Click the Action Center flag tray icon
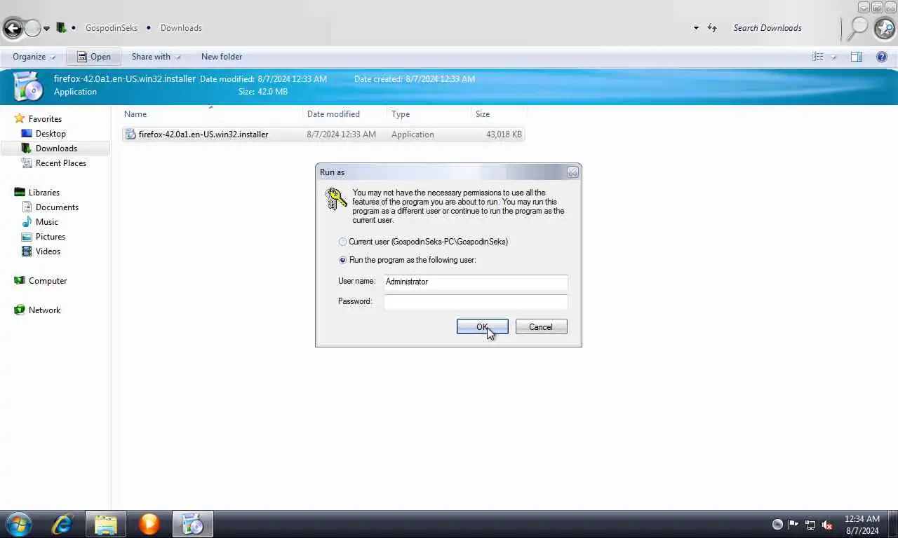The image size is (898, 538). click(793, 524)
